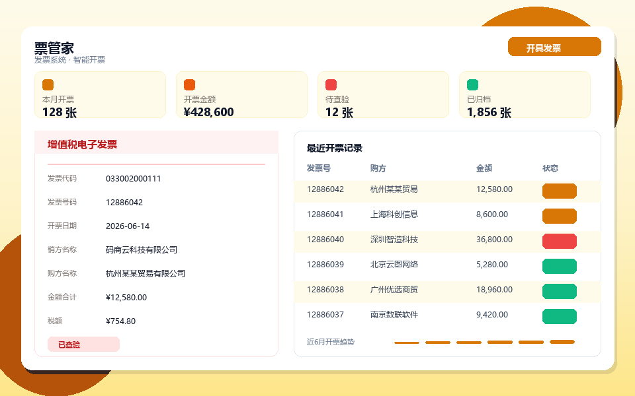The image size is (635, 396).
Task: Click the green icon in 已归档 card
Action: [x=472, y=85]
